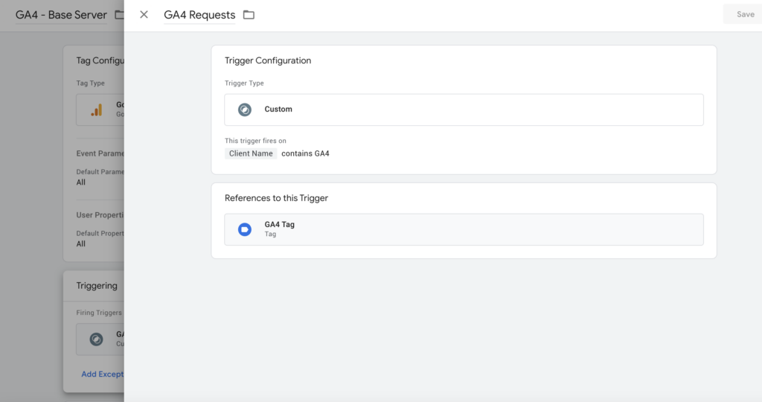Click the folder icon beside GA4 Requests
The height and width of the screenshot is (402, 762).
tap(249, 15)
